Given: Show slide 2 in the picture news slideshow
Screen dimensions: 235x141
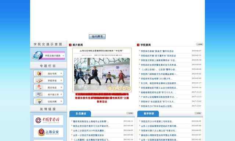Looking at the screenshot, I should click(115, 88).
